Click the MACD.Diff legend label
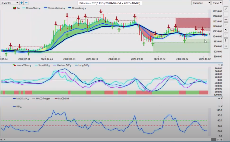Image resolution: width=230 pixels, height=142 pixels. [x=63, y=99]
